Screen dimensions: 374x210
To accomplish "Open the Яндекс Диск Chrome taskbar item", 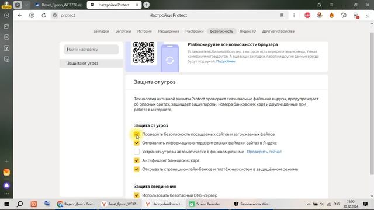I will pos(76,204).
